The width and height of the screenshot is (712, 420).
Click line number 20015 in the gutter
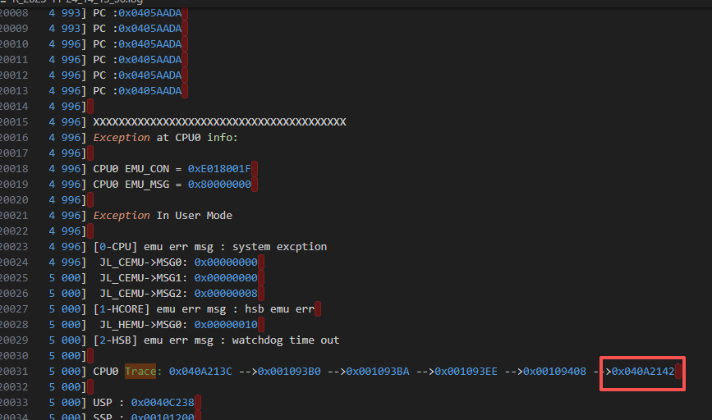(14, 122)
